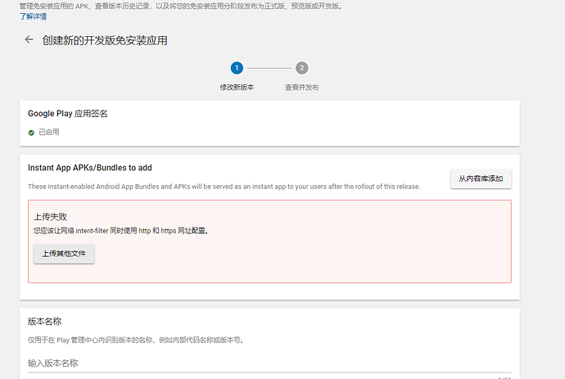565x379 pixels.
Task: Open the 了解详情 link
Action: 33,16
